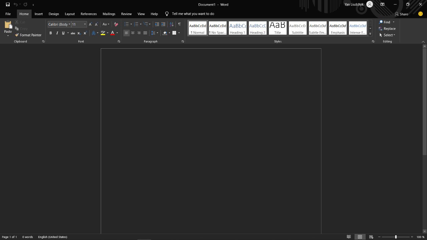Screen dimensions: 427x240
Task: Switch to the References tab
Action: [89, 14]
